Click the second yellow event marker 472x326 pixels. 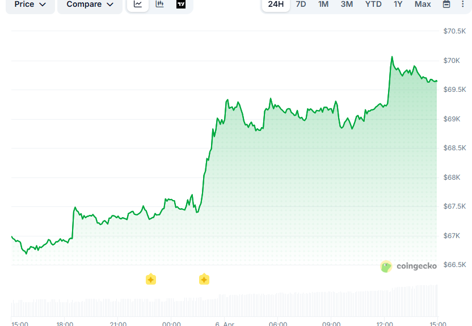[204, 279]
